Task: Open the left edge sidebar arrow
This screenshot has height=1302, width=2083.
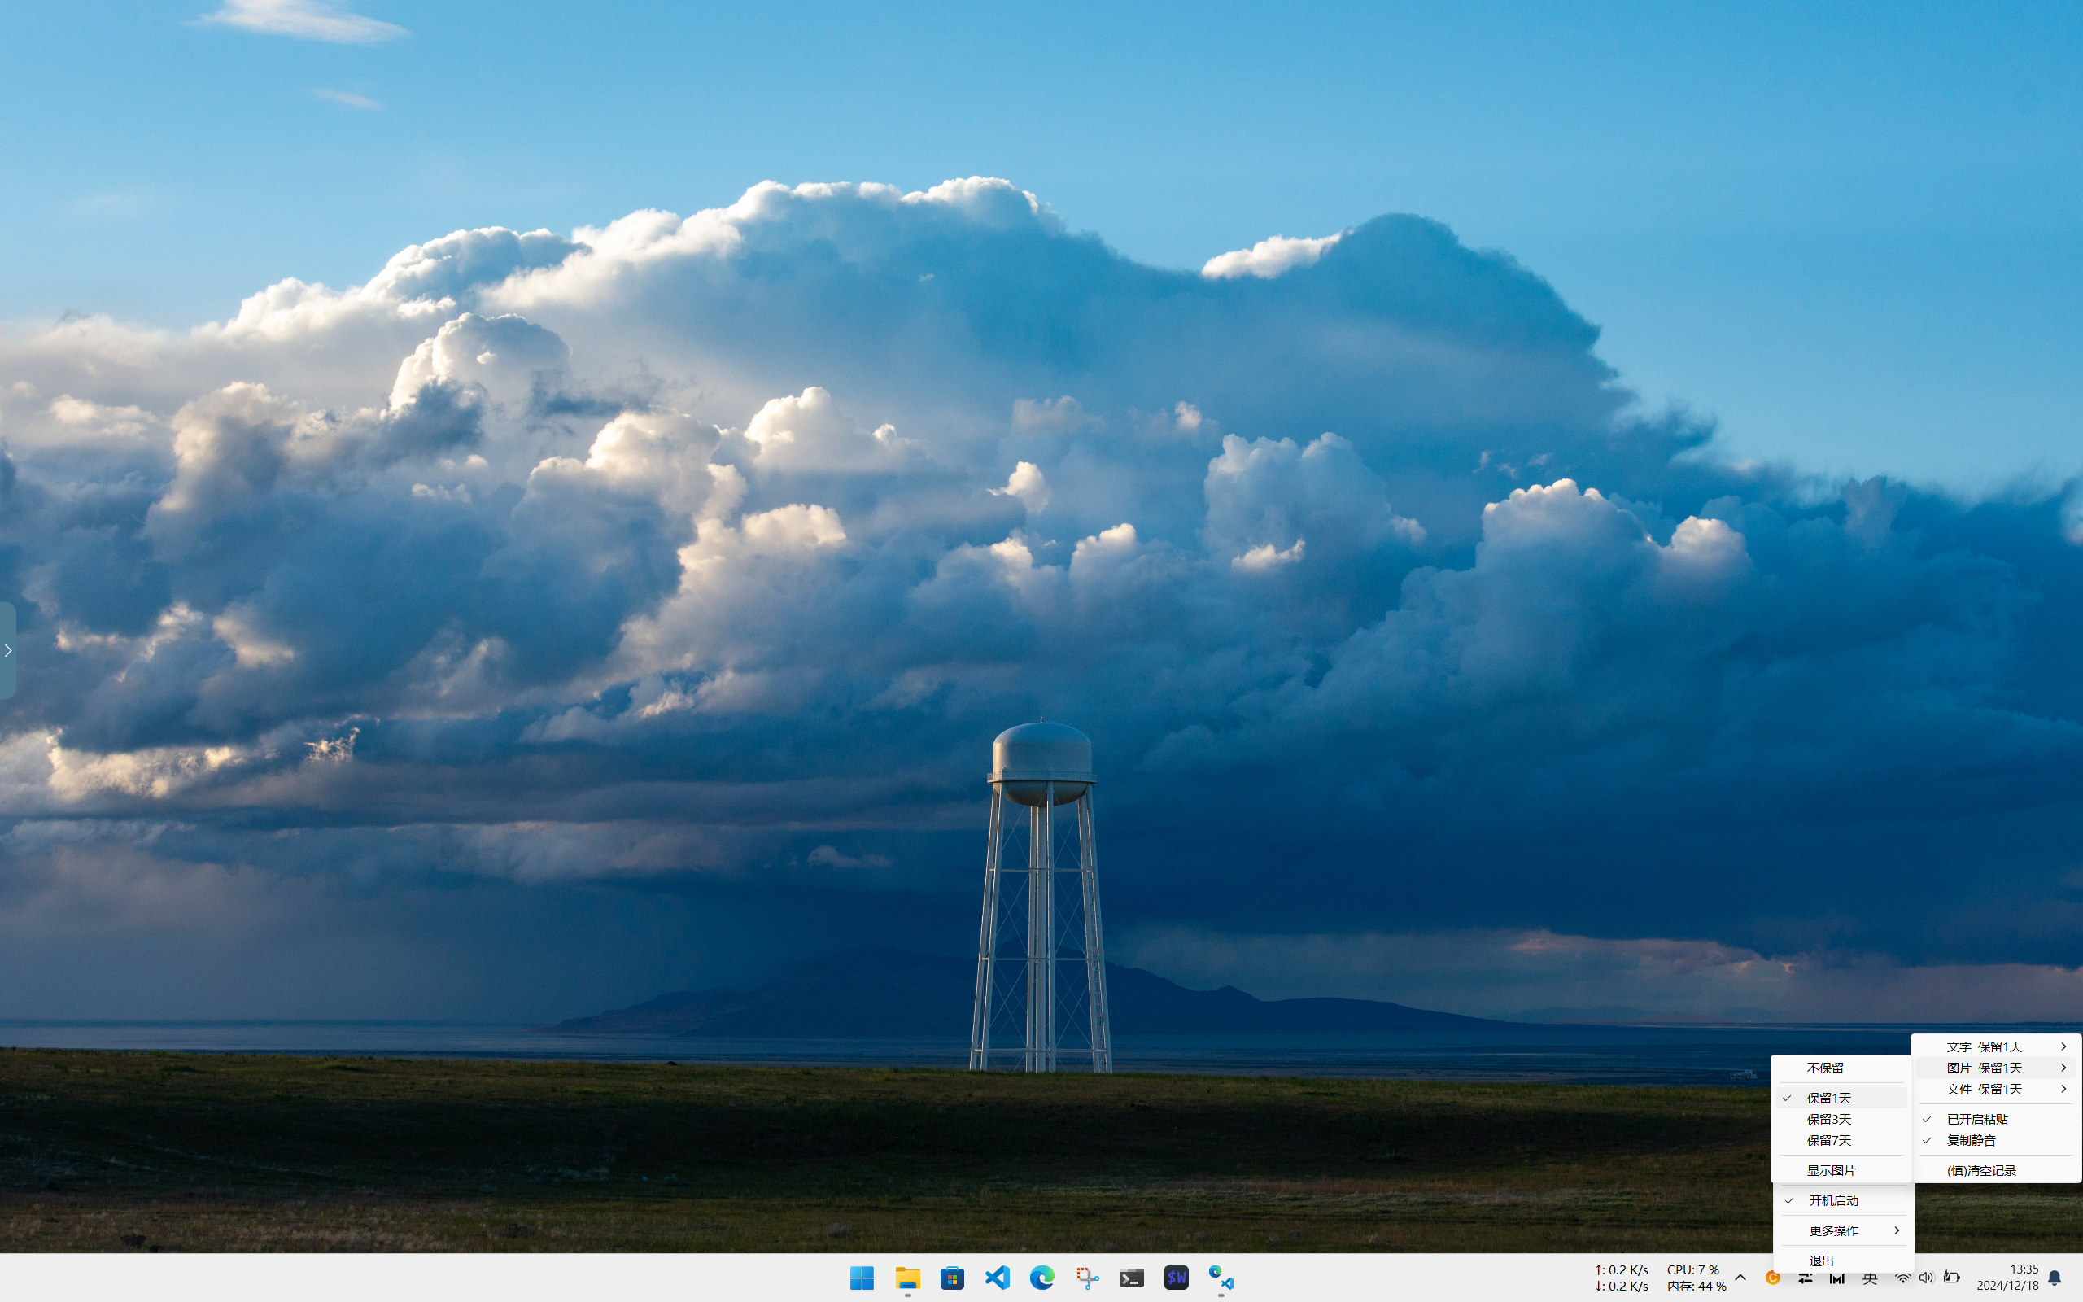Action: 8,650
